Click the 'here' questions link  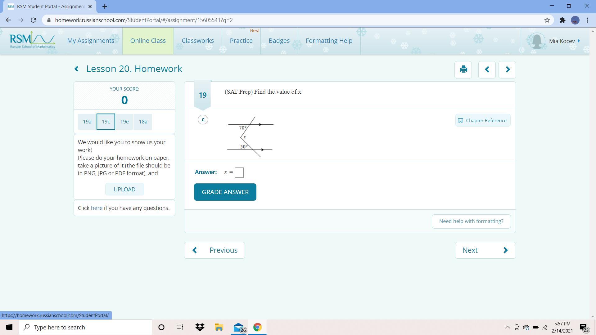point(97,208)
